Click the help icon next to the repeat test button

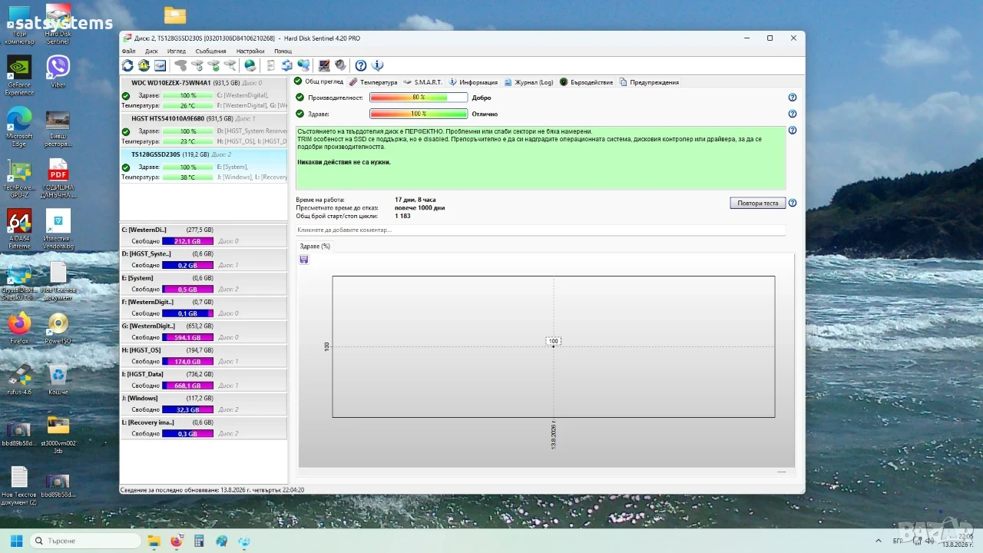[x=793, y=204]
